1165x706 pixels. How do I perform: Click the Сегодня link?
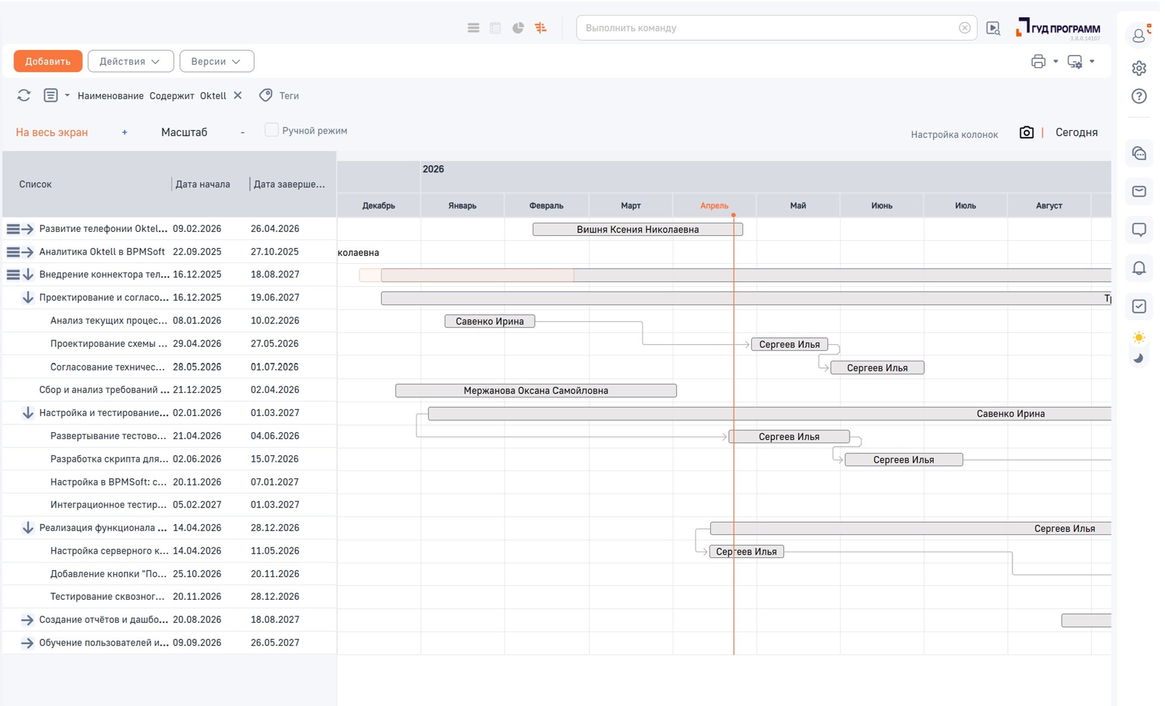point(1076,132)
